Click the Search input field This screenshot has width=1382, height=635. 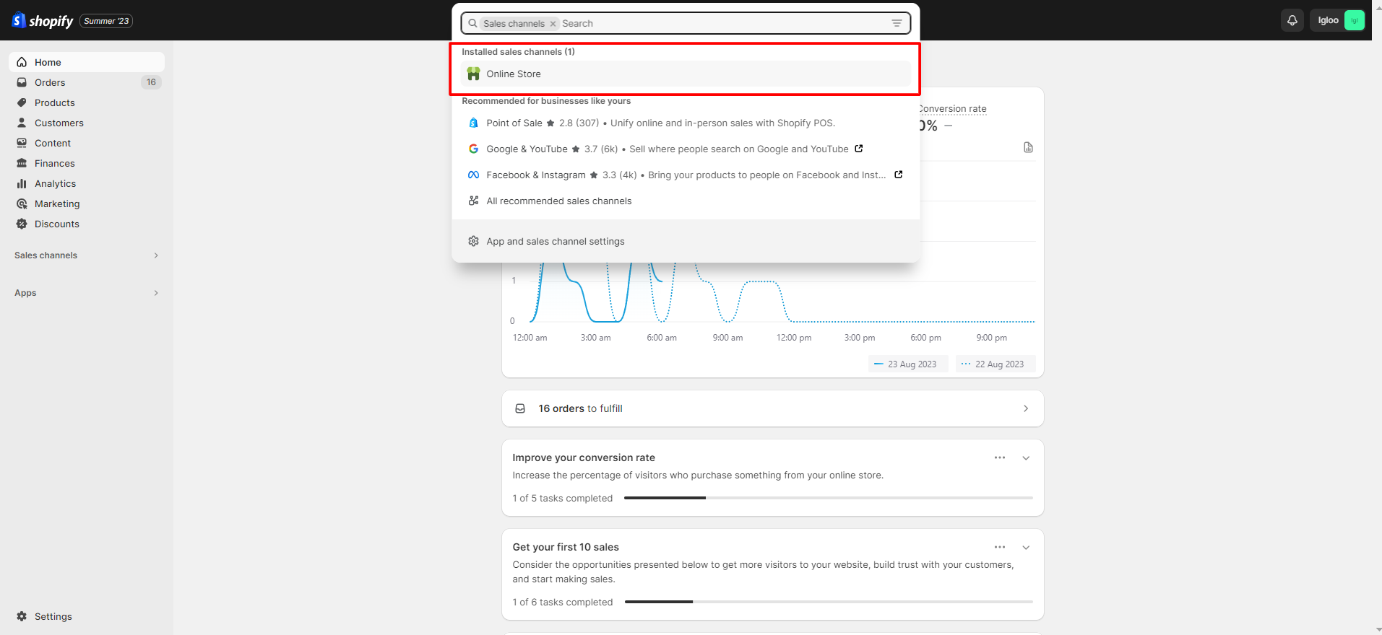[x=722, y=24]
